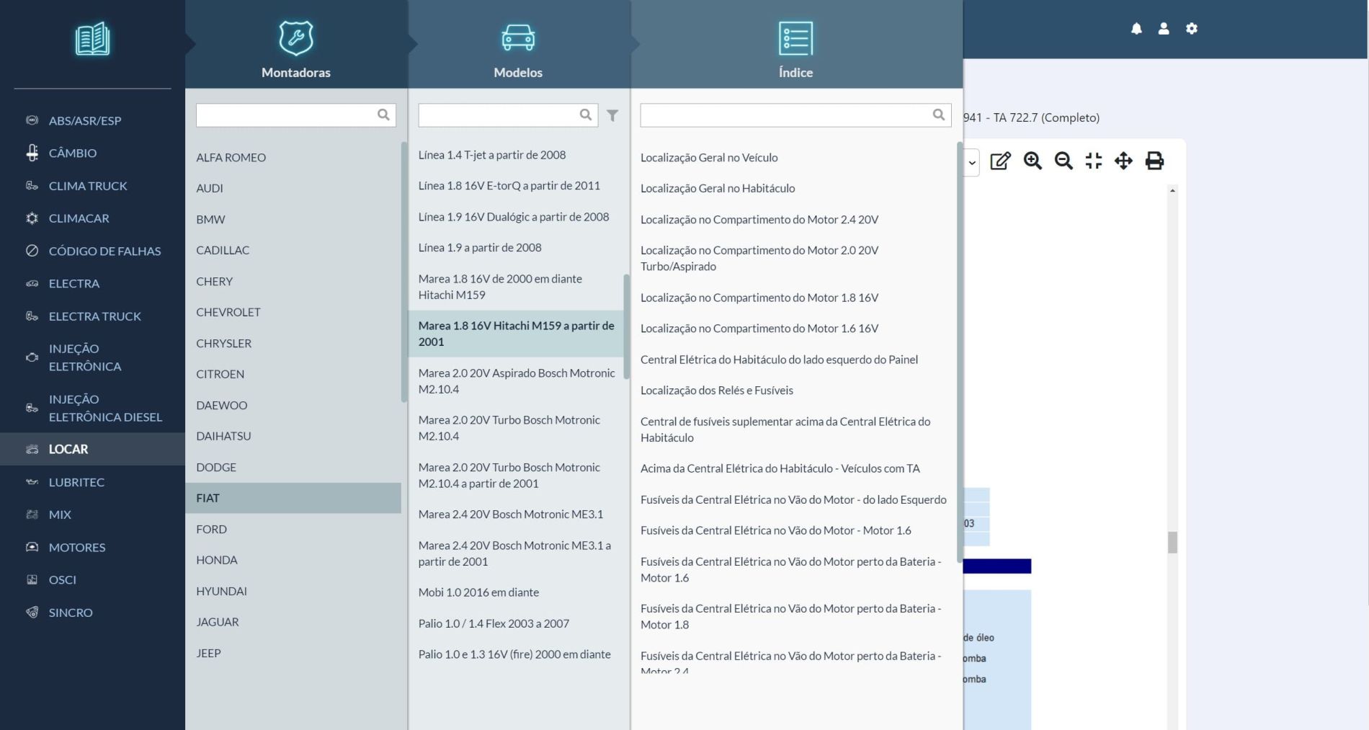This screenshot has width=1369, height=730.
Task: Open the filter icon in Modelos
Action: 612,115
